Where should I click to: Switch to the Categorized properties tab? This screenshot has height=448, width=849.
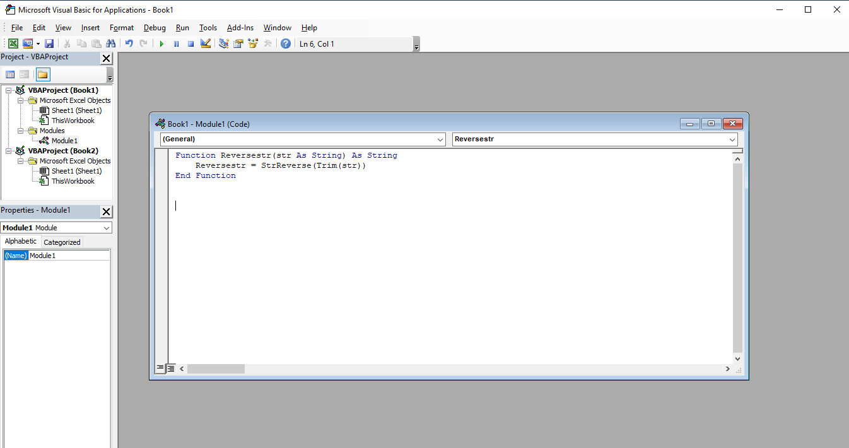62,242
